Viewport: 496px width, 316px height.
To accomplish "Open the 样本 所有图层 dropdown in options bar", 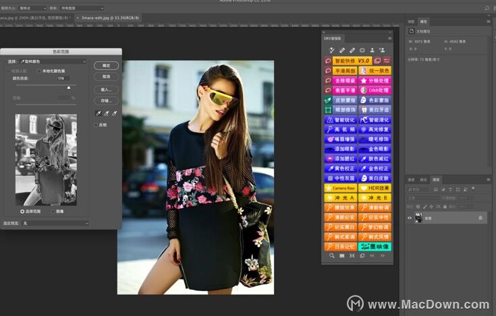I will (82, 8).
